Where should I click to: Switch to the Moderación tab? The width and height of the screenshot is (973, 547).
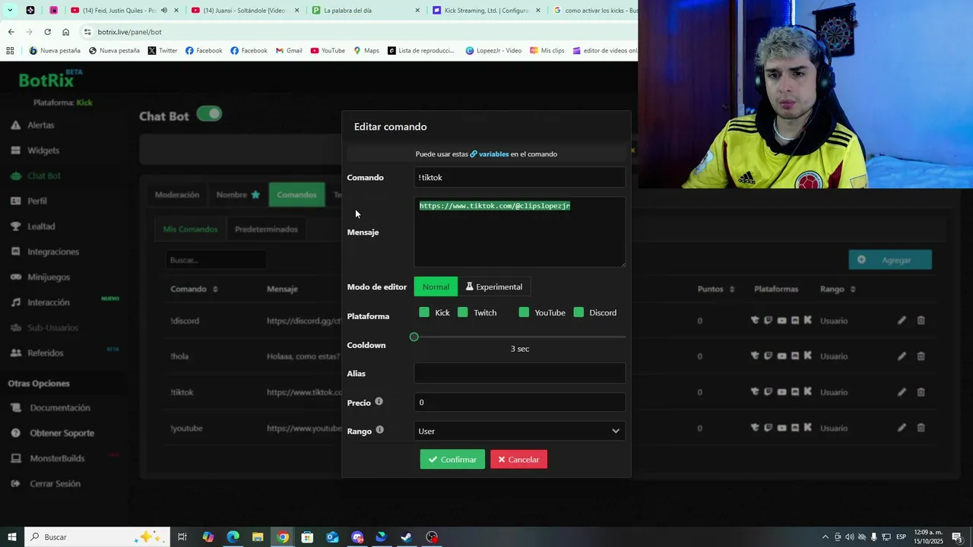tap(177, 194)
